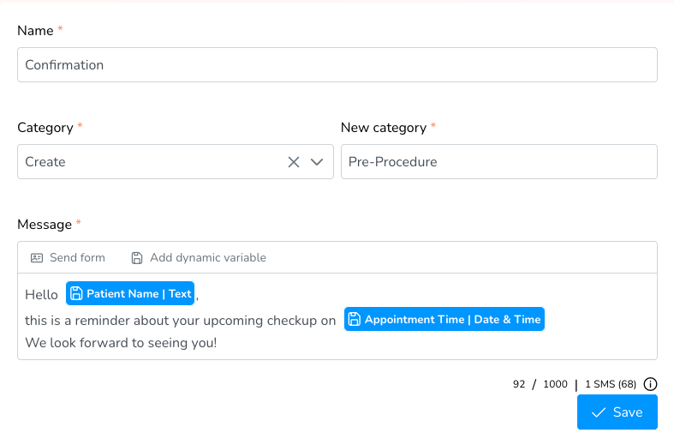This screenshot has width=674, height=445.
Task: Click the icon inside Appointment Time chip
Action: (x=355, y=319)
